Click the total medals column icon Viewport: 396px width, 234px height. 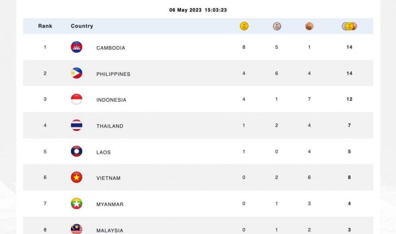click(349, 26)
